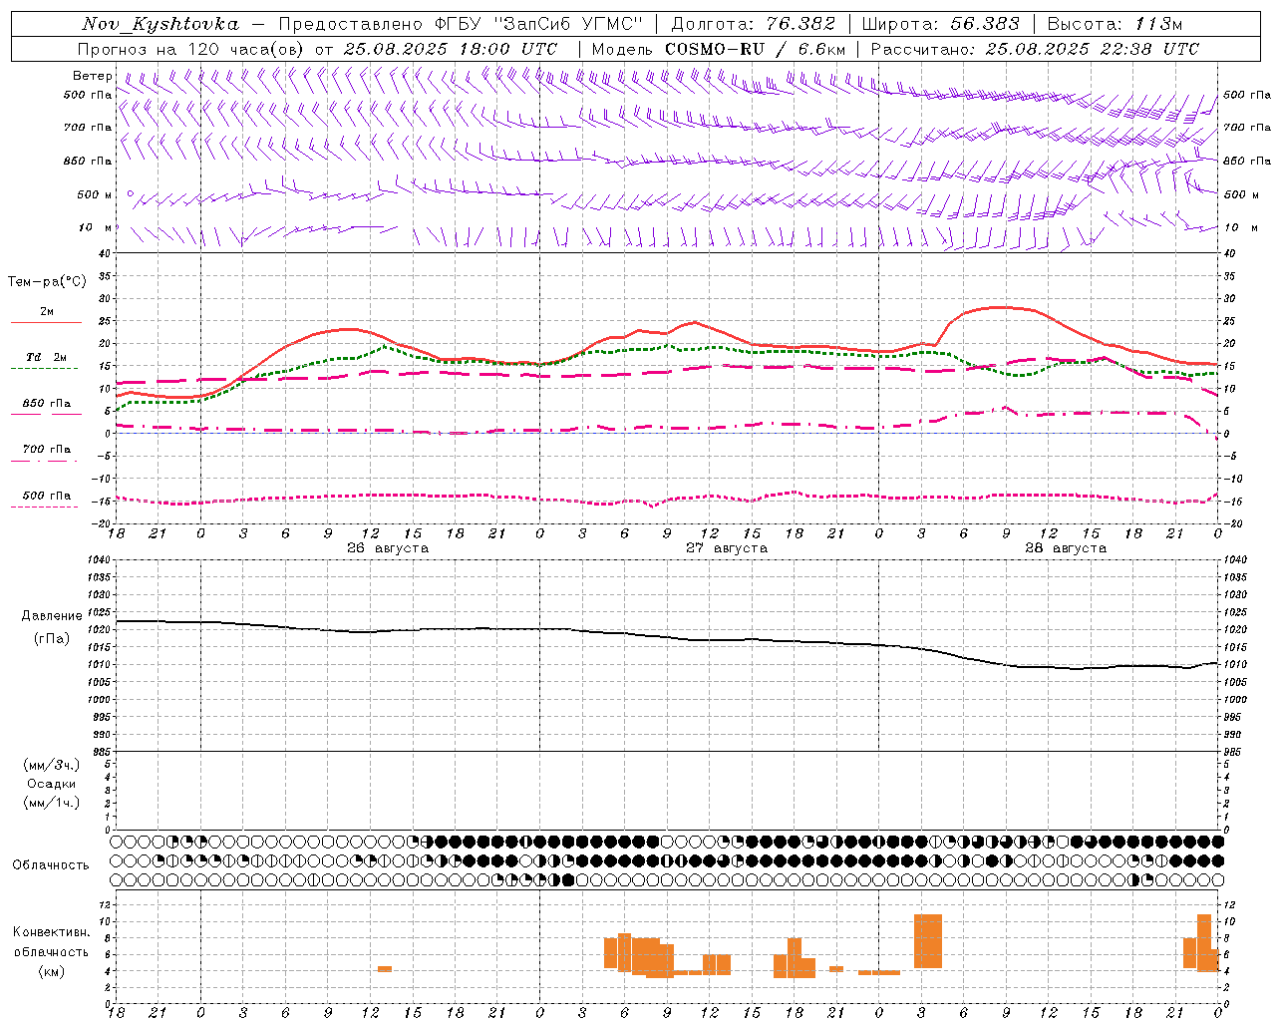Click the Ветер wind panel label

tap(92, 76)
